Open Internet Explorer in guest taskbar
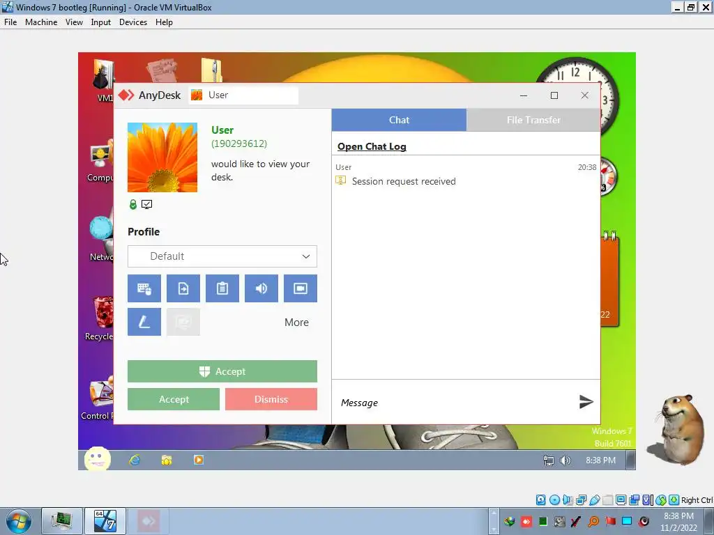Screen dimensions: 714x535 135,460
